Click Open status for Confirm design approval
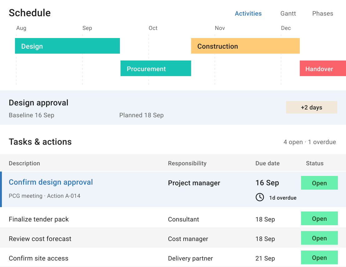 click(x=319, y=183)
